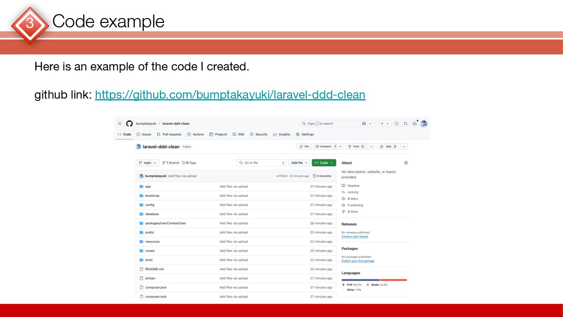
Task: Open the README.md file
Action: click(x=154, y=269)
